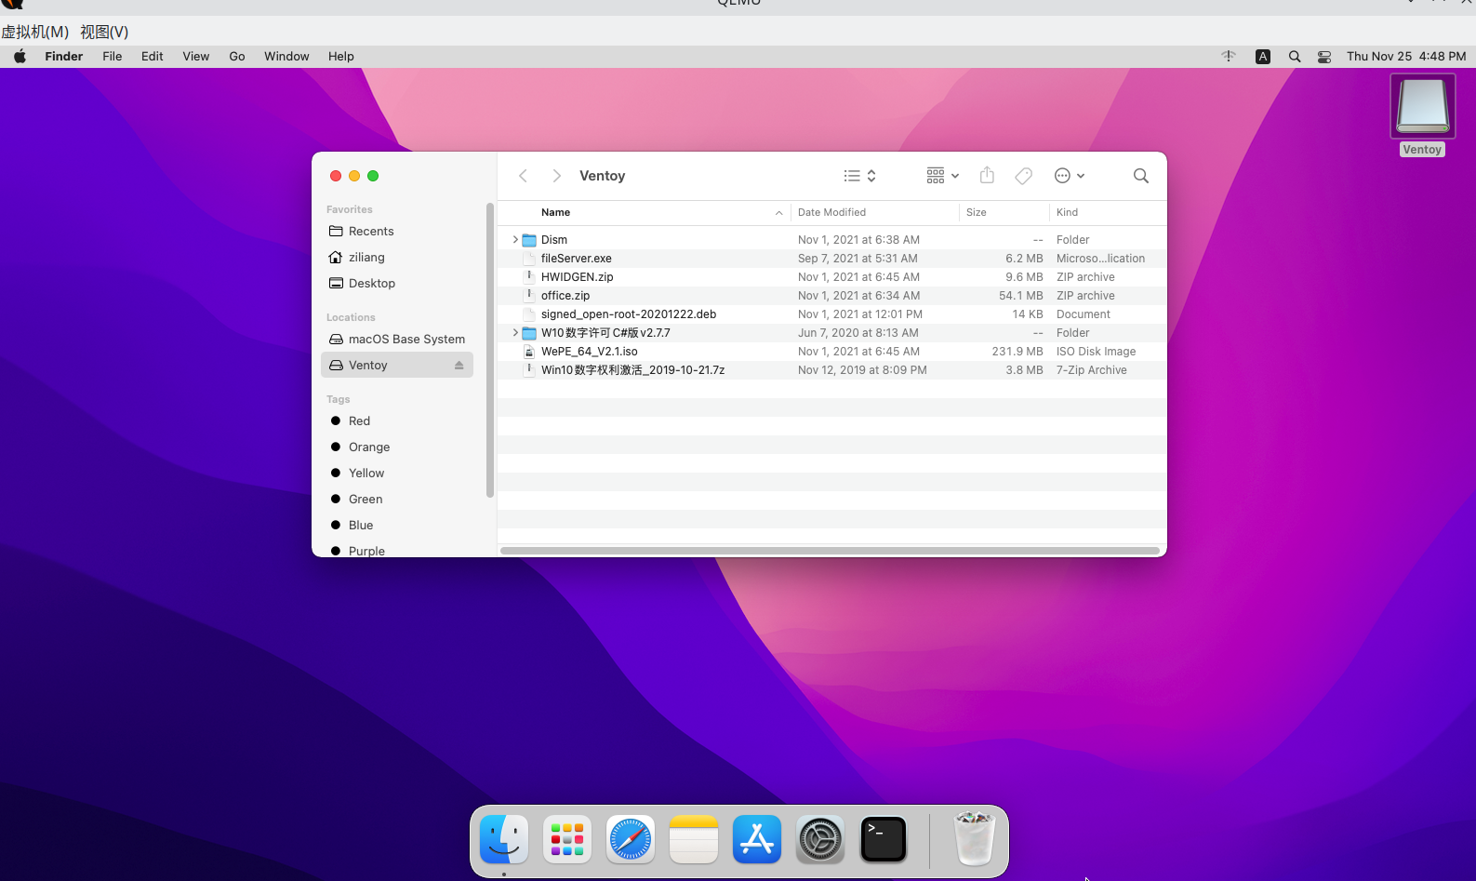Click the Edit Tags toolbar icon
Screen dimensions: 1476x881
click(1023, 176)
